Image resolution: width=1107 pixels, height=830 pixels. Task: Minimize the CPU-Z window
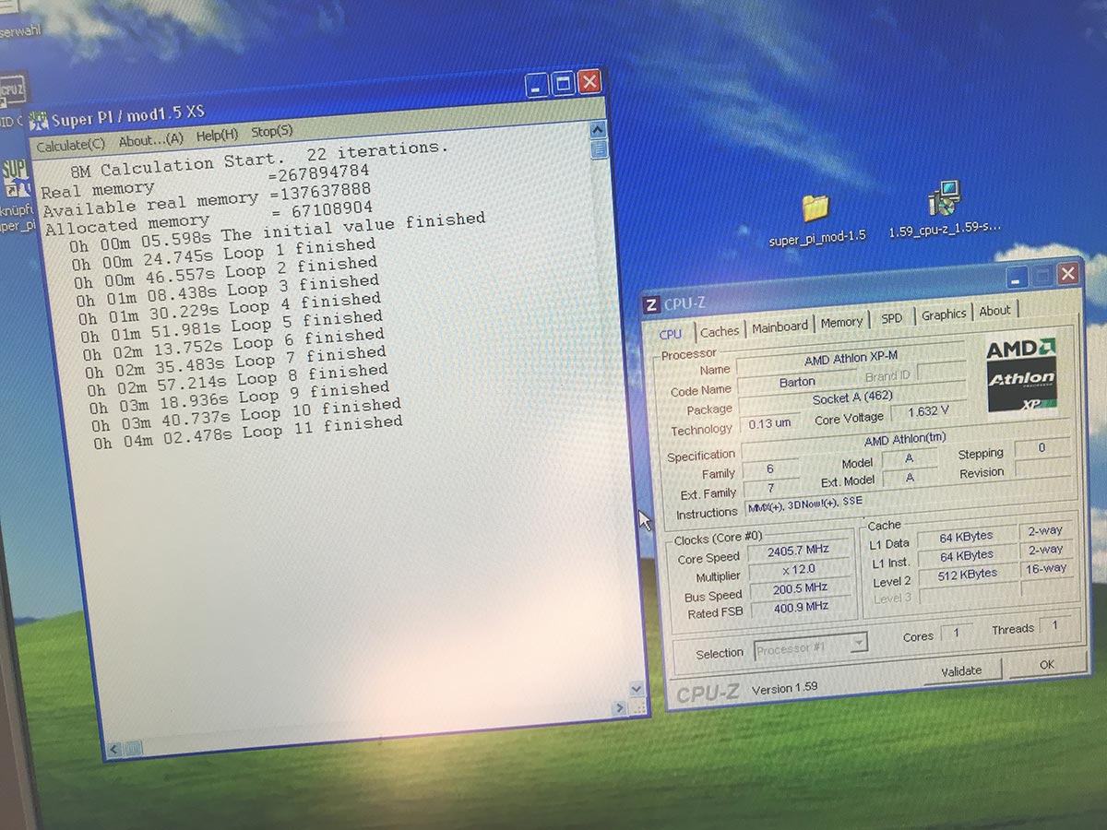click(1018, 278)
